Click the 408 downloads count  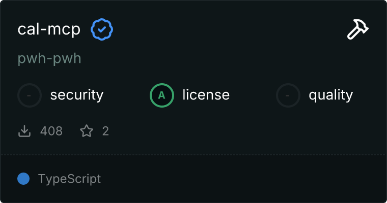coord(51,131)
